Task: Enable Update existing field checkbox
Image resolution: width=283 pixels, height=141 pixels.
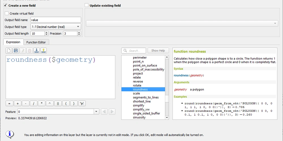Action: pyautogui.click(x=87, y=5)
